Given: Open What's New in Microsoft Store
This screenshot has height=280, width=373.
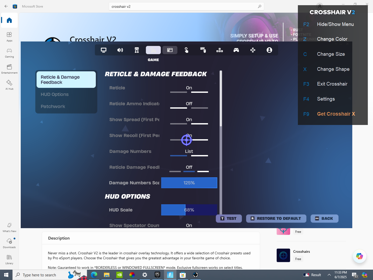Looking at the screenshot, I should coord(9,227).
